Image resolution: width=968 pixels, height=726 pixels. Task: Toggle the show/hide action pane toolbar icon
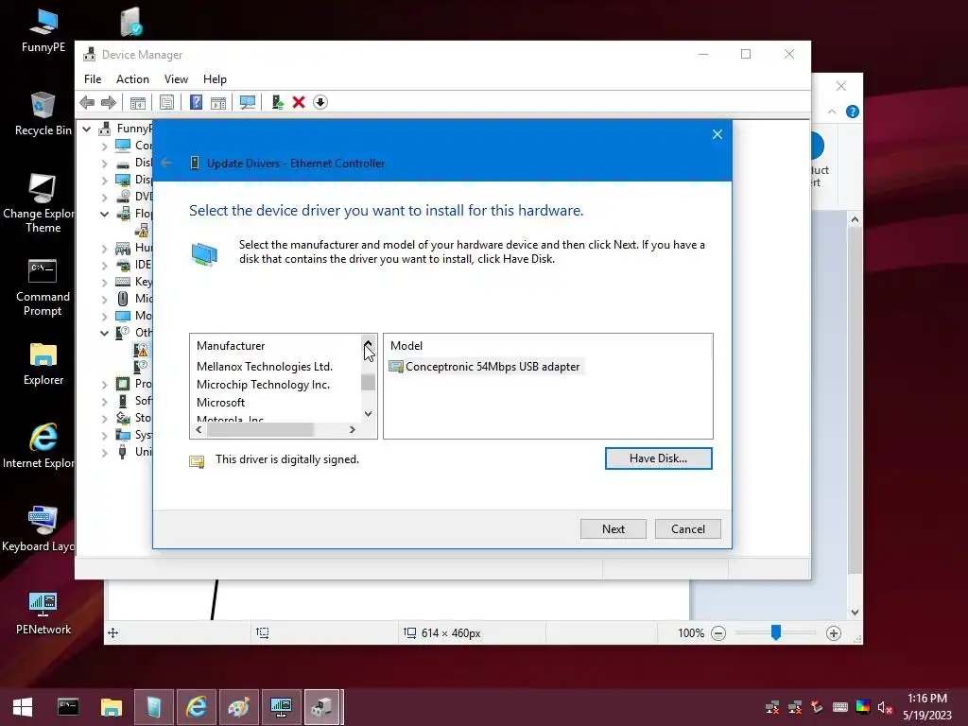[218, 102]
